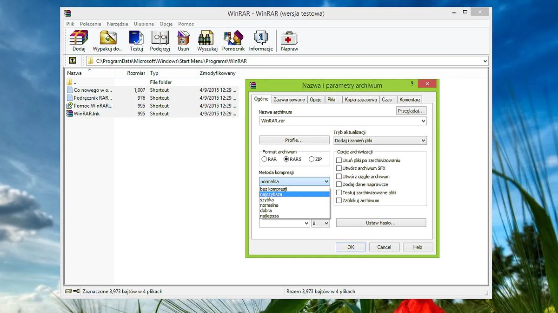558x313 pixels.
Task: Select the ZIP archive format radio button
Action: 312,159
